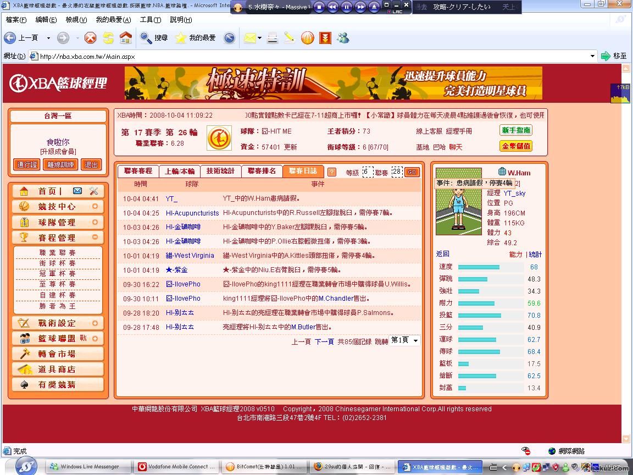
Task: Click the wrench settings icon beside 首页
Action: [x=93, y=191]
